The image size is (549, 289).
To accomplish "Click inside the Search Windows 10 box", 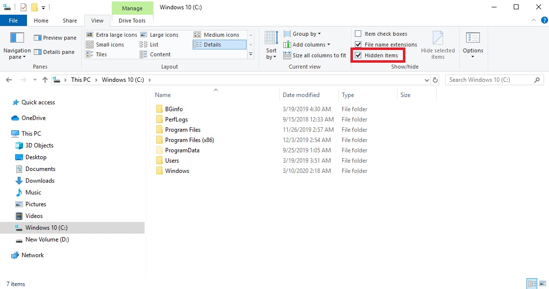I will [490, 79].
